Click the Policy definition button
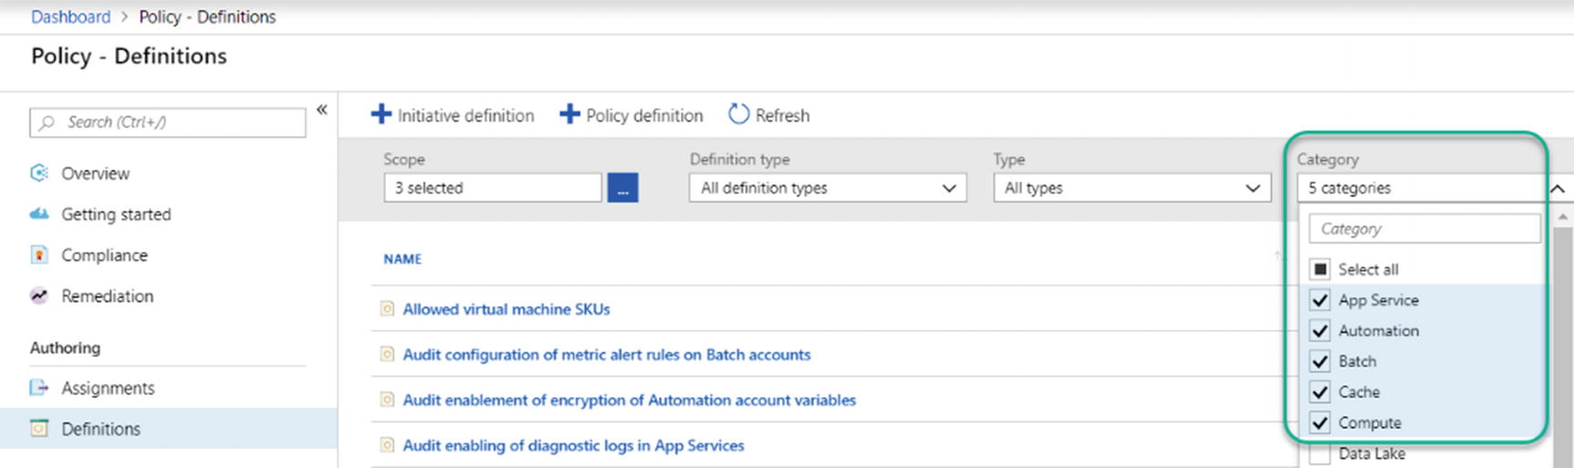1574x468 pixels. pos(631,115)
